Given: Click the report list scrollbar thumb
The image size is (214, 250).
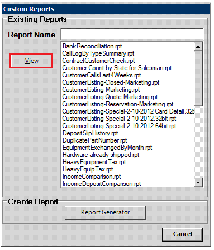Looking at the screenshot, I should (x=198, y=79).
